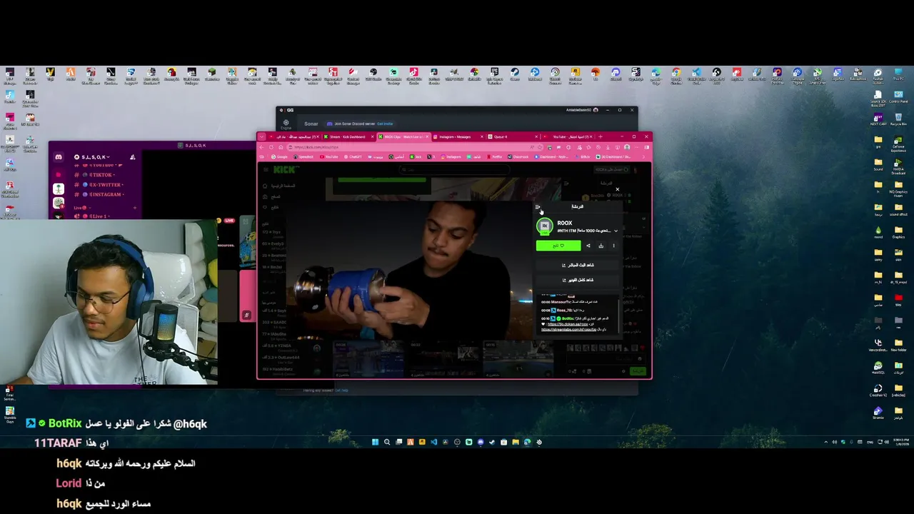Open the browser tab search dropdown

pyautogui.click(x=262, y=136)
